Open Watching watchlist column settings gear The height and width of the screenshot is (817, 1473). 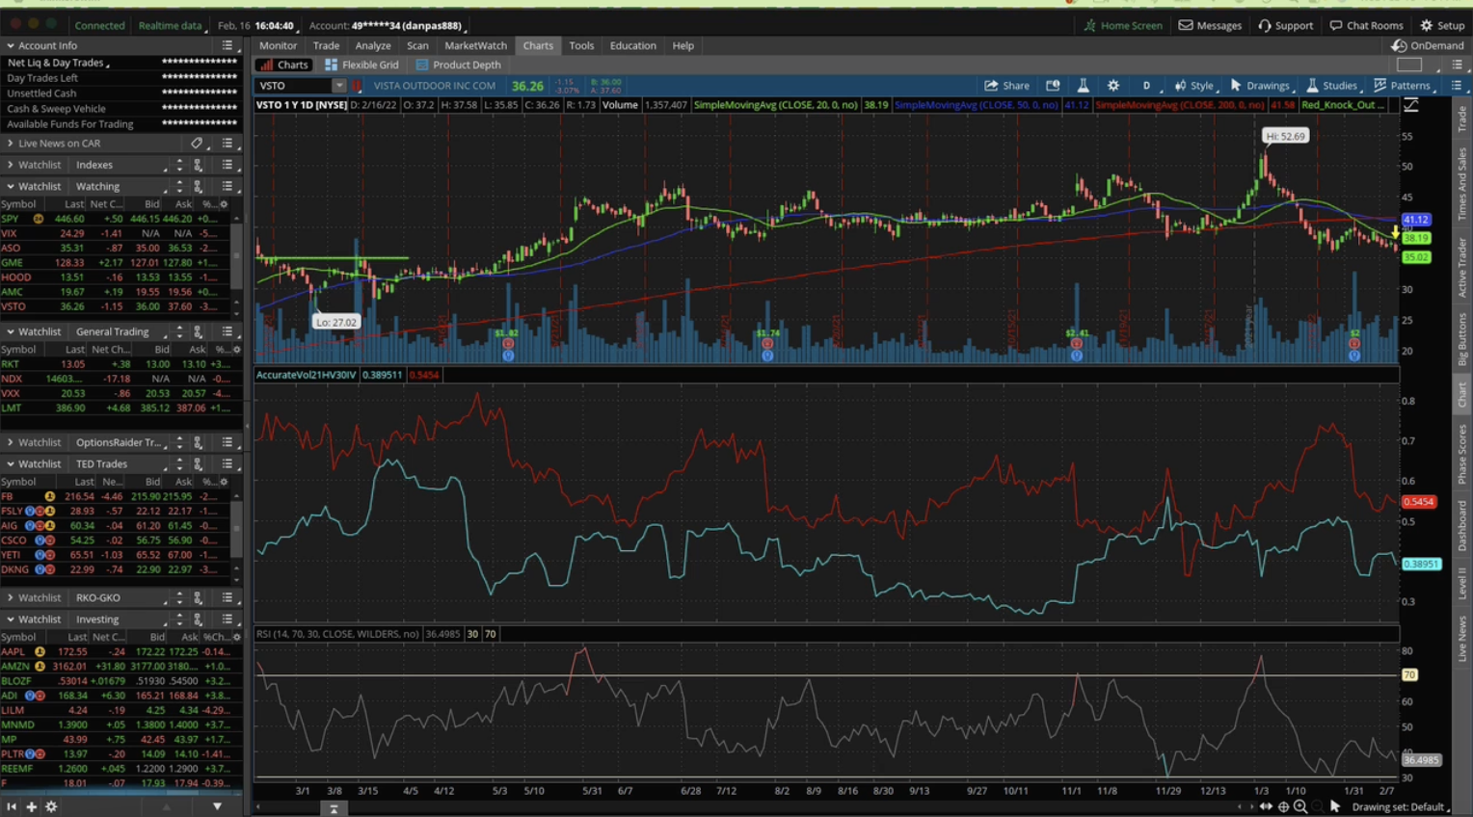pos(224,204)
